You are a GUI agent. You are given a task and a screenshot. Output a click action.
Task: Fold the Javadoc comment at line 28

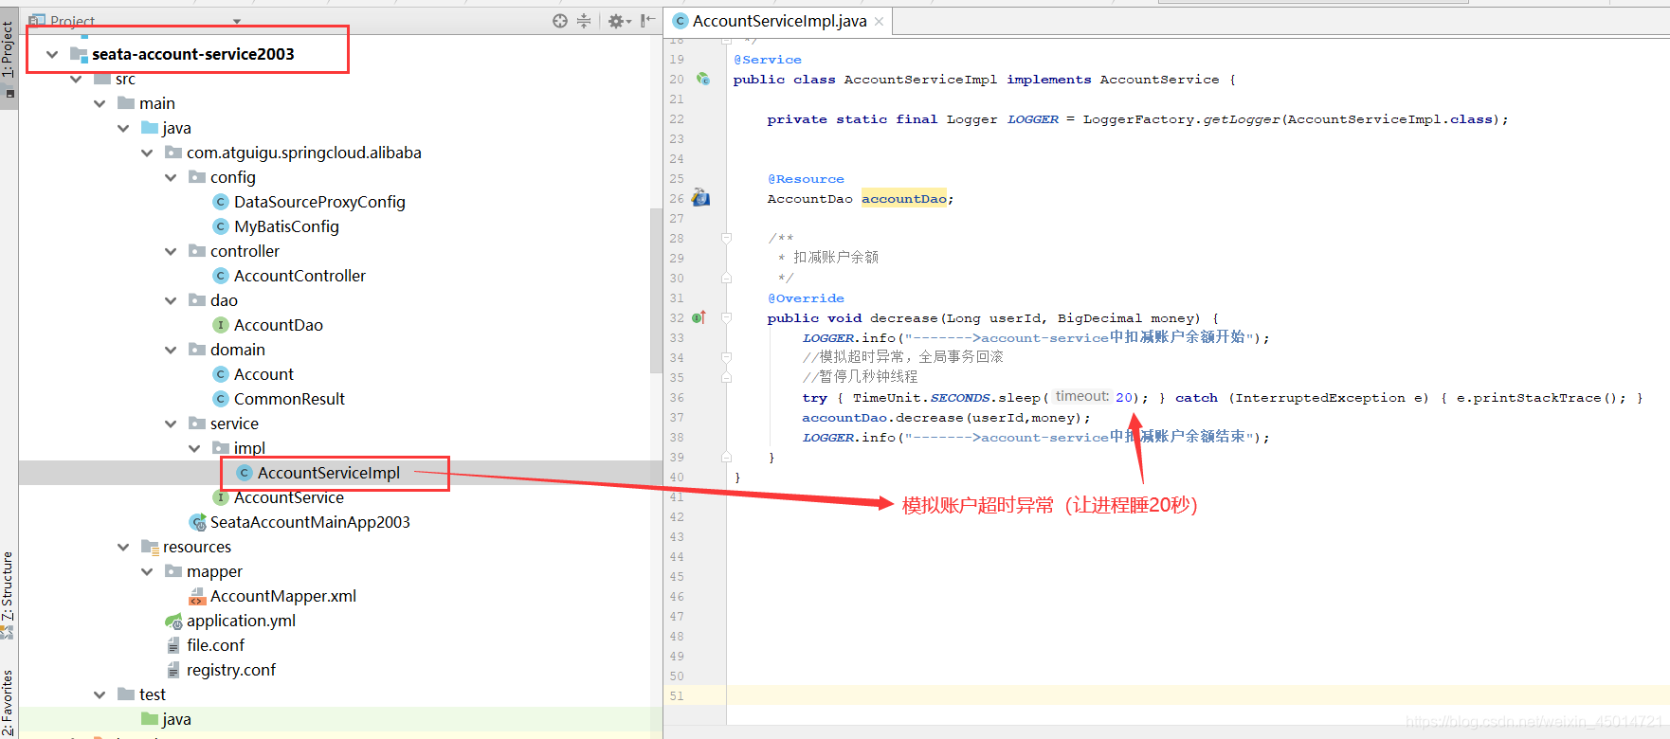tap(726, 238)
